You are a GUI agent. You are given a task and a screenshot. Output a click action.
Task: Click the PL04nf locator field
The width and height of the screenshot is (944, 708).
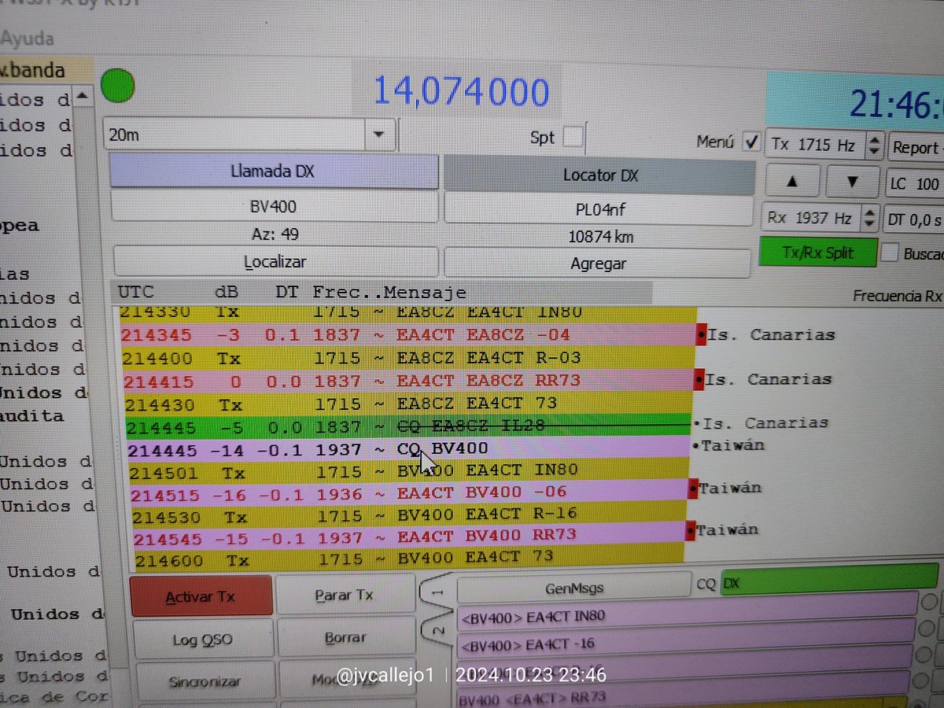click(599, 209)
